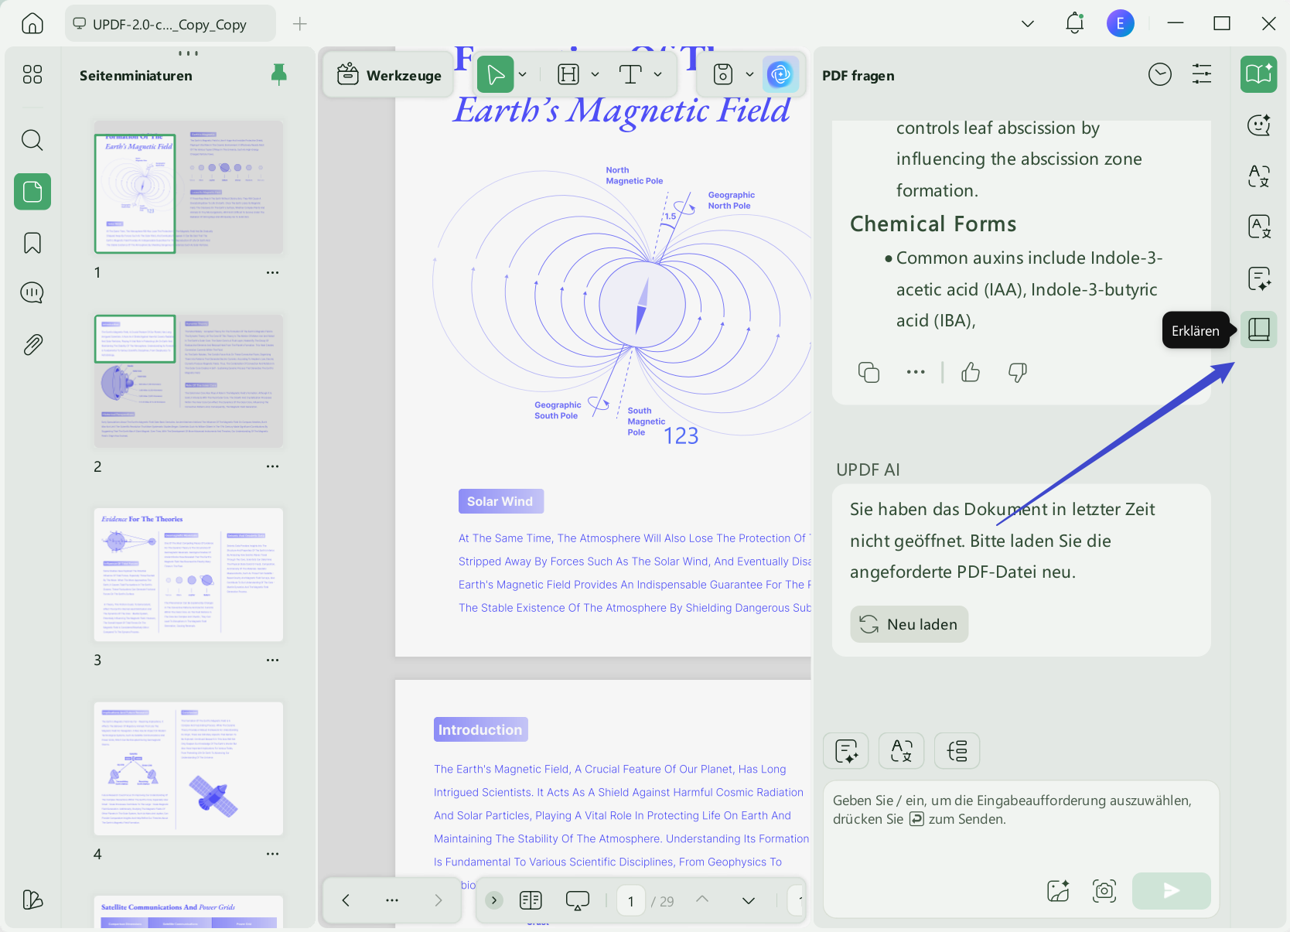
Task: Choose the summarize prompt button above input
Action: tap(846, 751)
